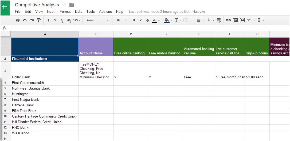Open the font size 10 dropdown
290x141 pixels.
click(x=121, y=20)
